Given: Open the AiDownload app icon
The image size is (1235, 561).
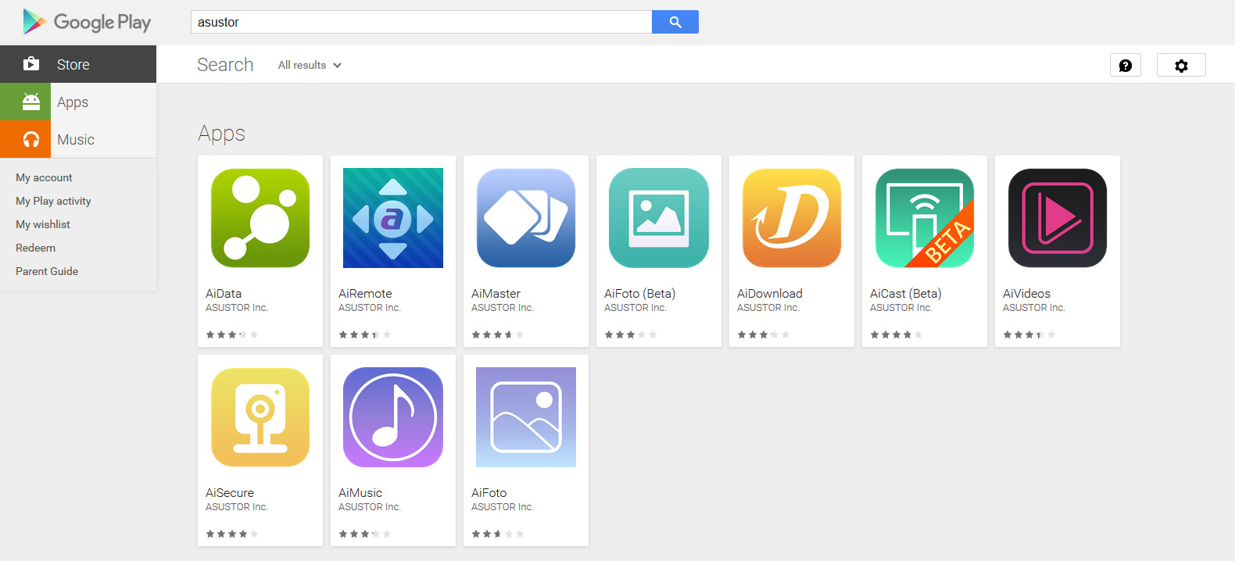Looking at the screenshot, I should pyautogui.click(x=792, y=218).
